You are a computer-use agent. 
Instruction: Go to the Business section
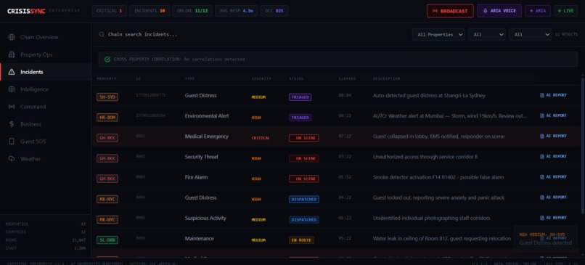tap(46, 124)
